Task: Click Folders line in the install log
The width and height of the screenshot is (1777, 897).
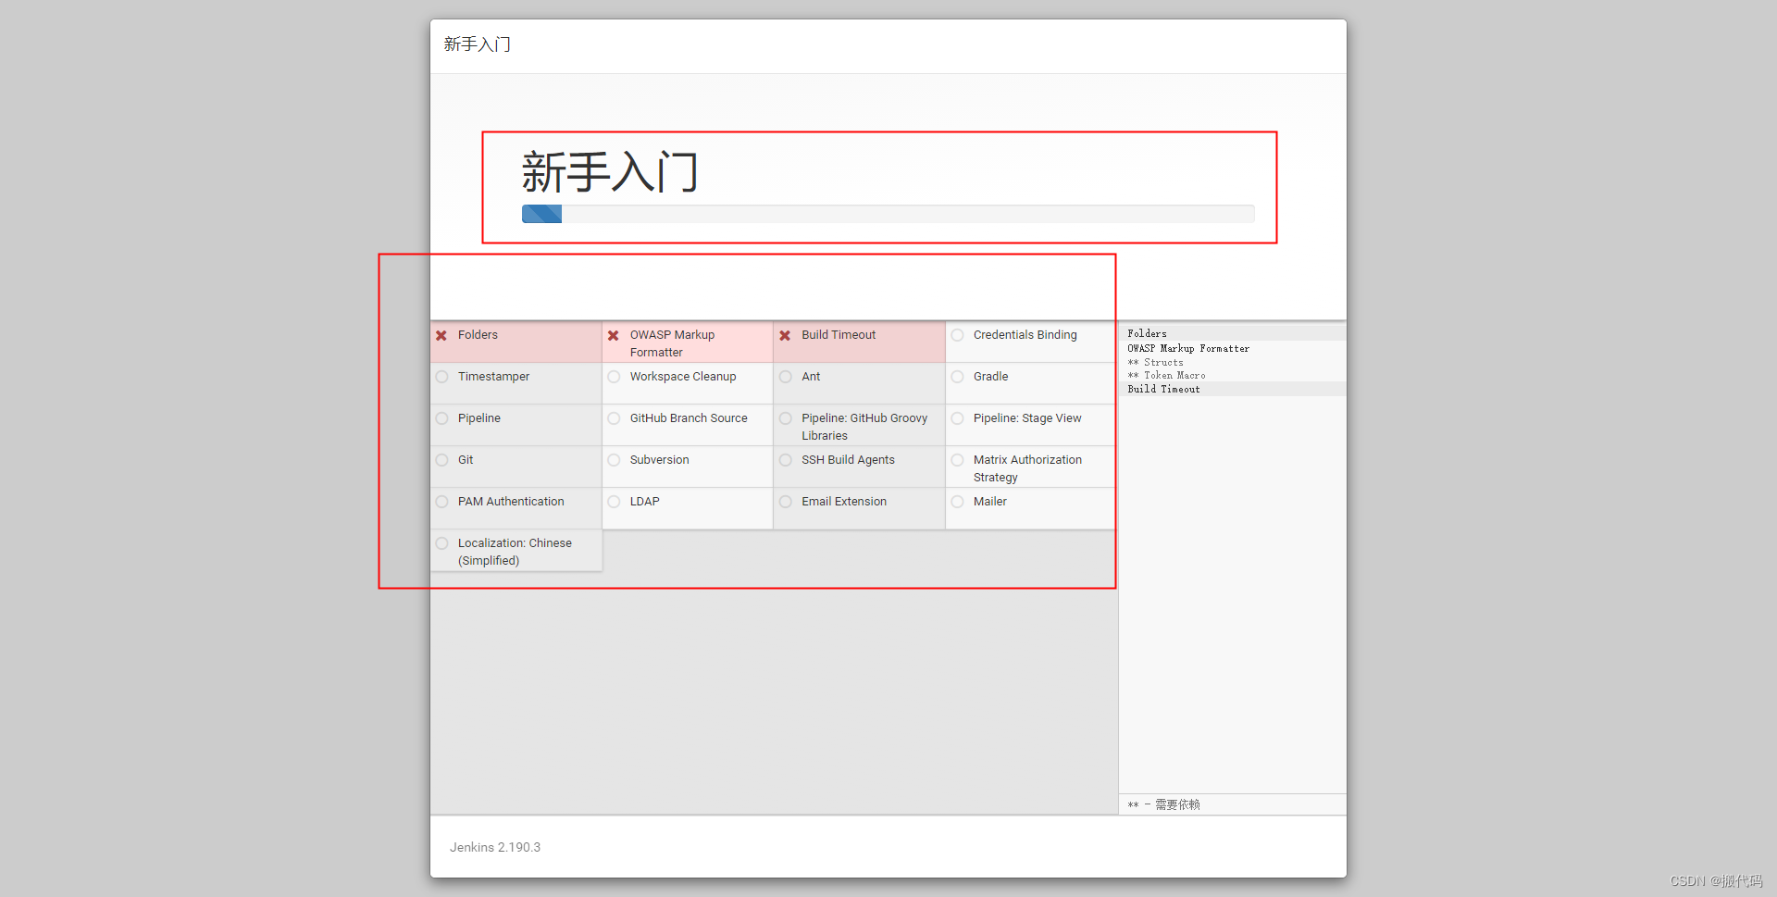Action: click(x=1147, y=333)
